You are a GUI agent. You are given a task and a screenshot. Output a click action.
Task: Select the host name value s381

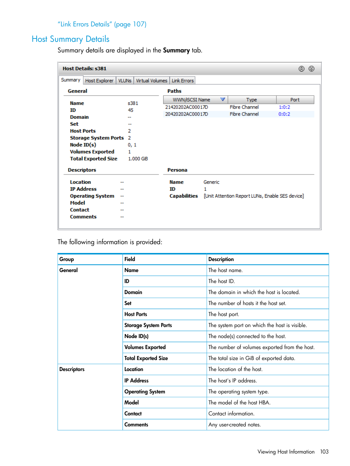[x=133, y=103]
